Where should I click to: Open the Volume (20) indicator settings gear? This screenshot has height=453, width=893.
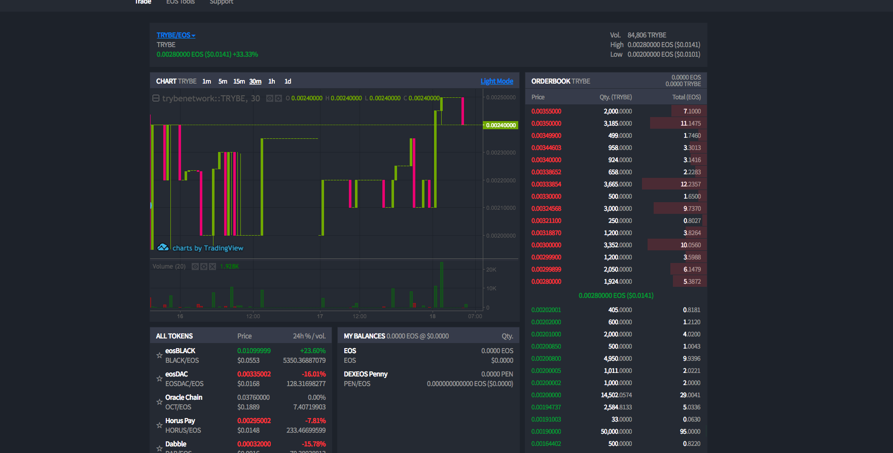204,267
